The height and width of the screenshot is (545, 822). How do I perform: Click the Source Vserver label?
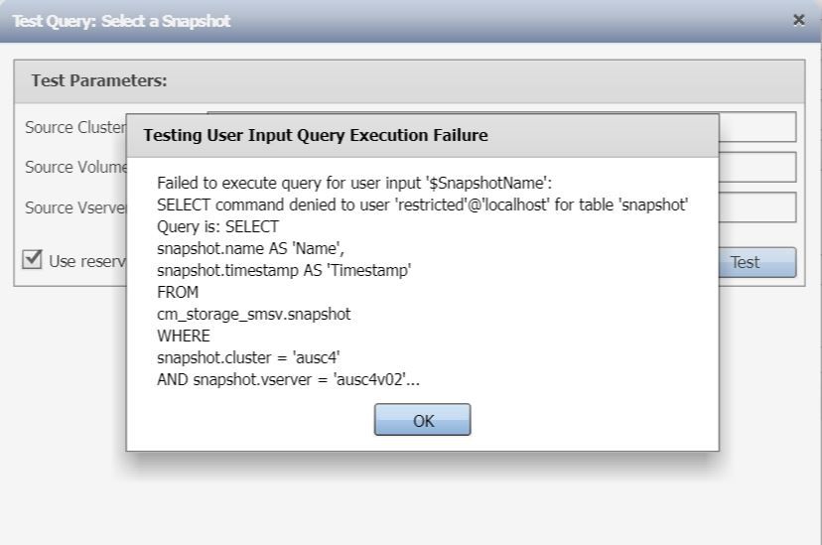coord(74,207)
